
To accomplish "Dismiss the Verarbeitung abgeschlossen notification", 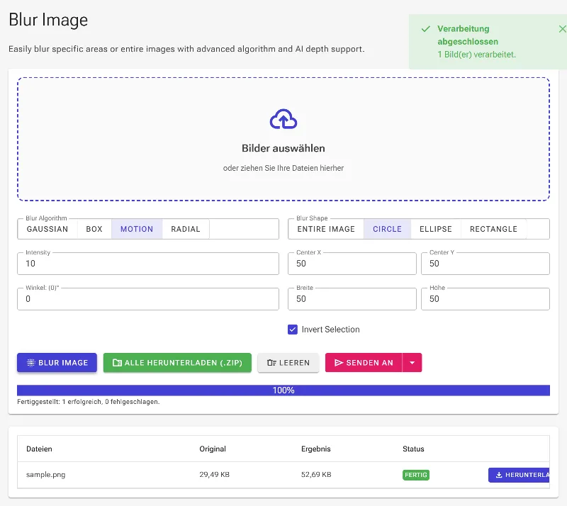I will [562, 29].
